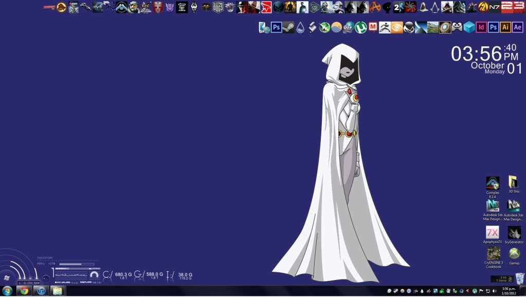The image size is (526, 297).
Task: Select the Recycle Bin icon
Action: 519,278
